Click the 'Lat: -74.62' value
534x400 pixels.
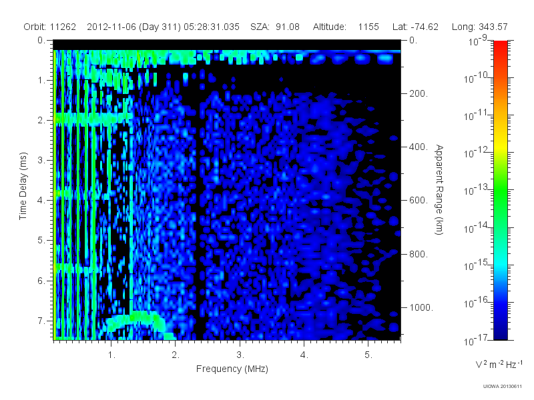415,27
